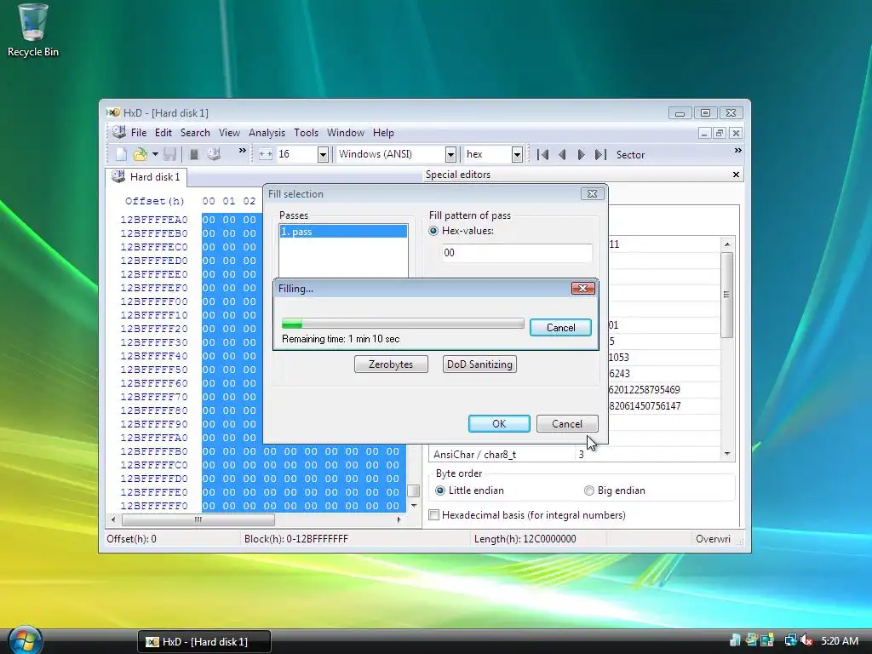This screenshot has width=872, height=654.
Task: Open the Edit menu
Action: [x=163, y=132]
